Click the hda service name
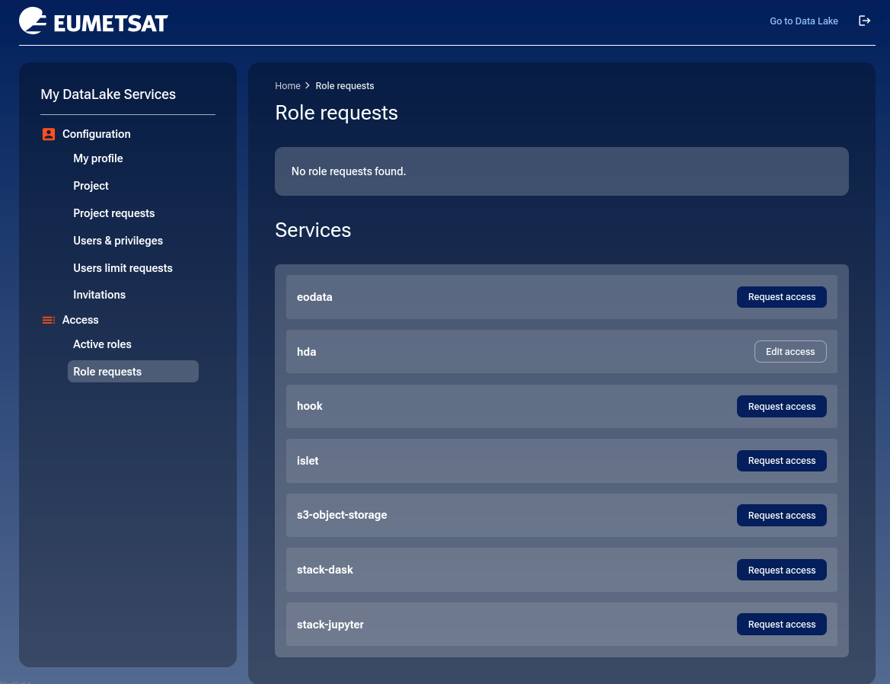890x684 pixels. click(307, 351)
